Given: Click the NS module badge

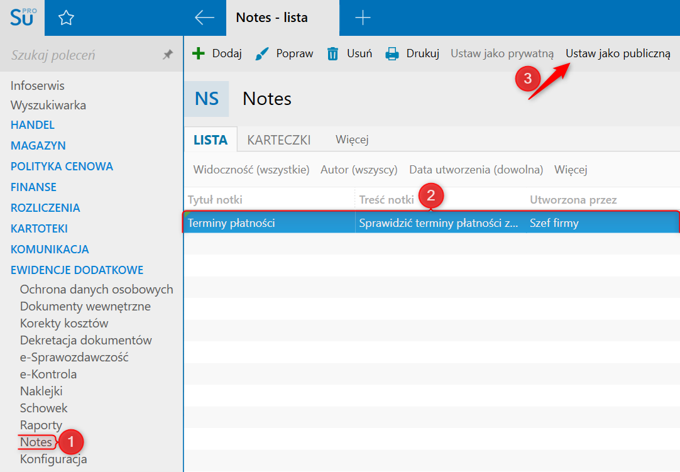Looking at the screenshot, I should click(x=207, y=99).
